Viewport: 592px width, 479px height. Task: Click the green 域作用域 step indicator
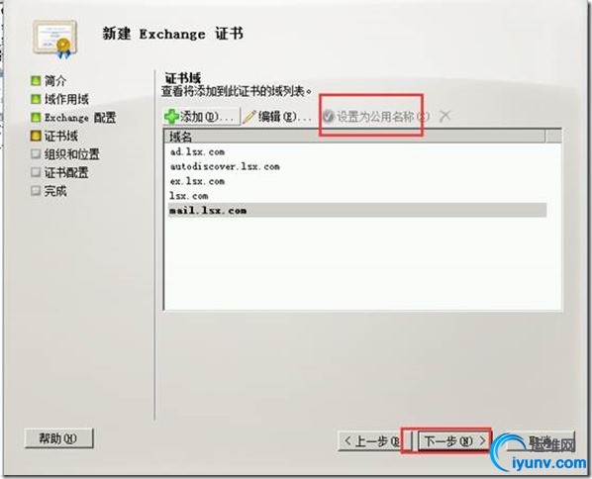click(36, 99)
